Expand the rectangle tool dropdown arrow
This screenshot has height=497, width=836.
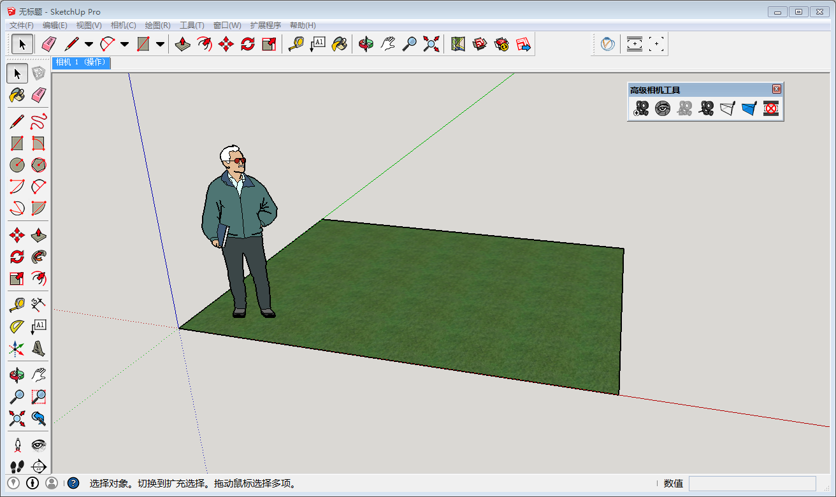160,44
